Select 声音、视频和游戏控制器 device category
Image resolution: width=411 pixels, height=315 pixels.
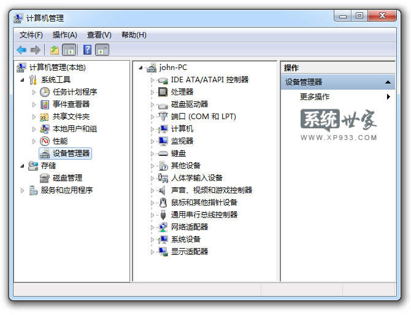click(x=211, y=190)
